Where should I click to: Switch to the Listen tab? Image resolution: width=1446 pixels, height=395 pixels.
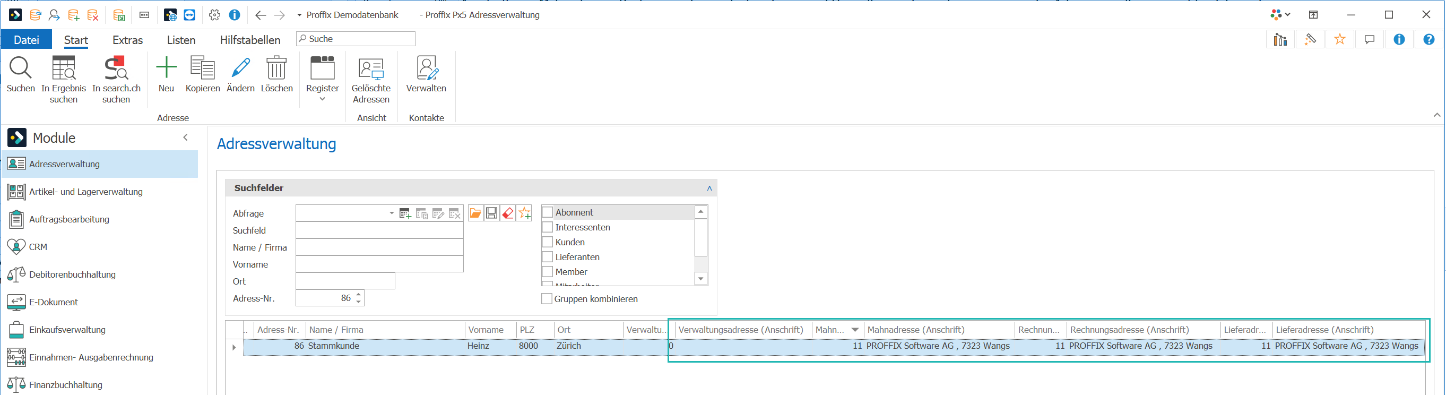181,40
